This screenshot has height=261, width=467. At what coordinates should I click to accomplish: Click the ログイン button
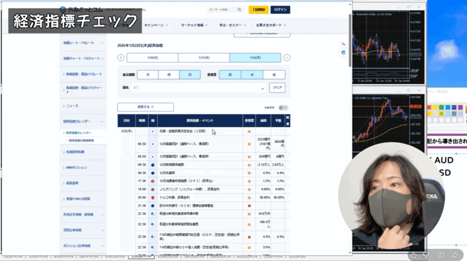click(x=280, y=10)
